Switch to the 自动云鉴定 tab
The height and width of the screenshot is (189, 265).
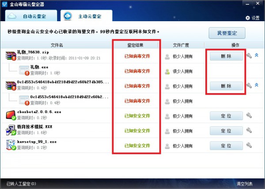(x=31, y=16)
